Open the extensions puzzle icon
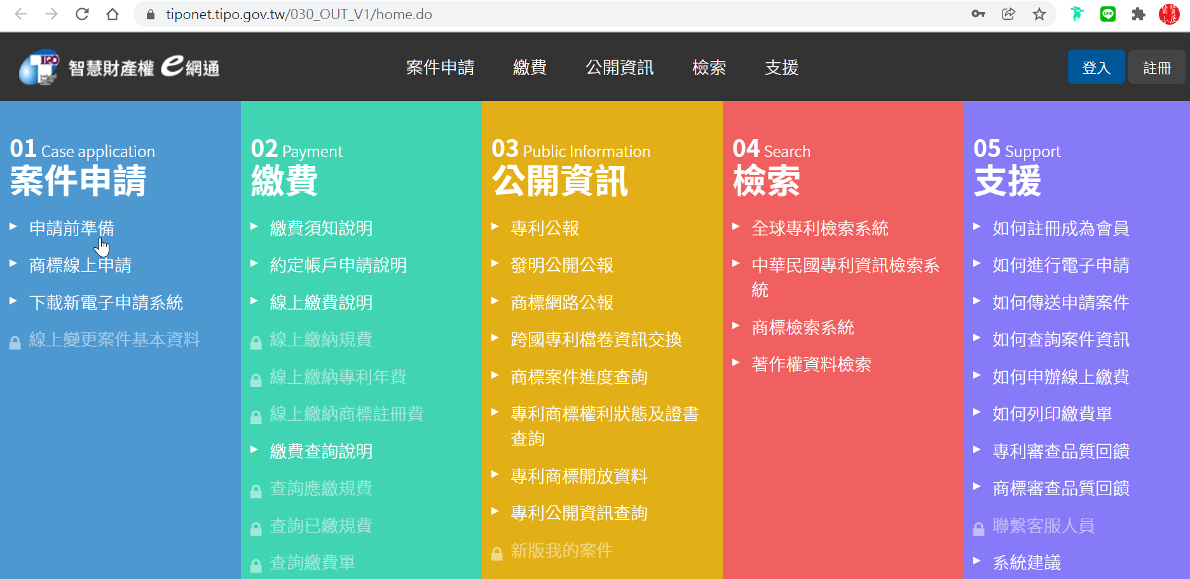1190x579 pixels. [1139, 14]
